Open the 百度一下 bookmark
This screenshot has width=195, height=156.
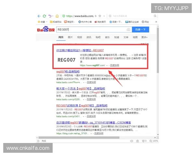click(115, 22)
